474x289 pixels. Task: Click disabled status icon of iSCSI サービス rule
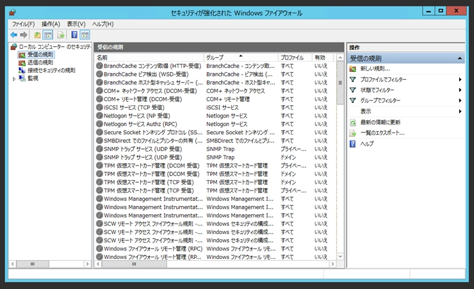(99, 107)
